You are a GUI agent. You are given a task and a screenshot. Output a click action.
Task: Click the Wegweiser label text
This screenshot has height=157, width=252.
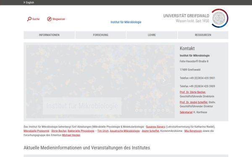(59, 19)
